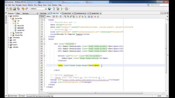Close the index.html editor tab
Screen dimensions: 175x98
pyautogui.click(x=61, y=13)
